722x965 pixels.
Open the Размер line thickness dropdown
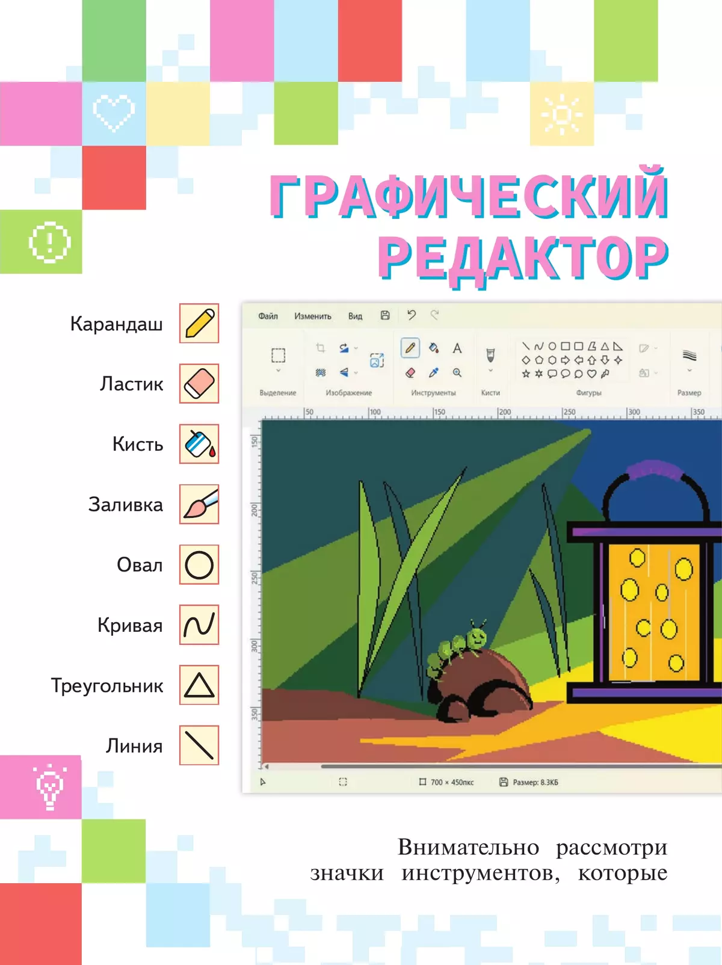(690, 371)
